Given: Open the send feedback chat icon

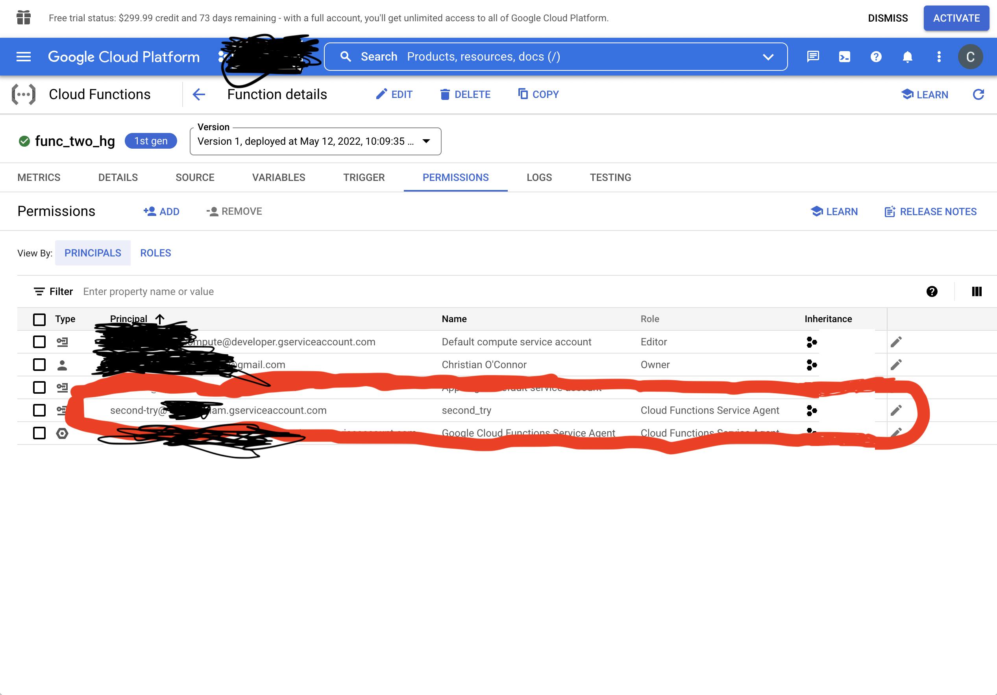Looking at the screenshot, I should pyautogui.click(x=813, y=57).
